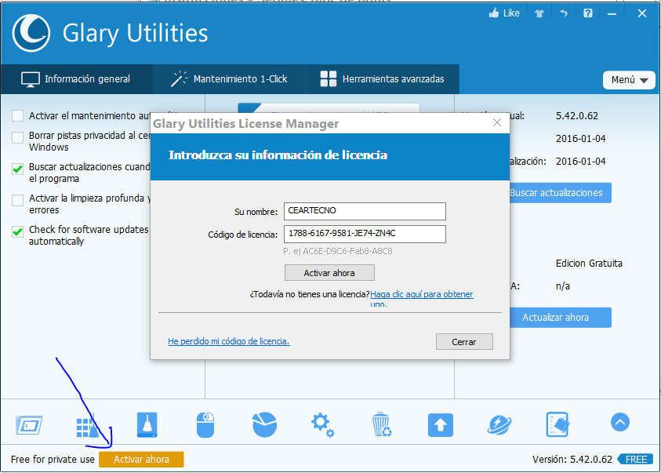
Task: Click the Like thumbs-up icon
Action: click(494, 13)
